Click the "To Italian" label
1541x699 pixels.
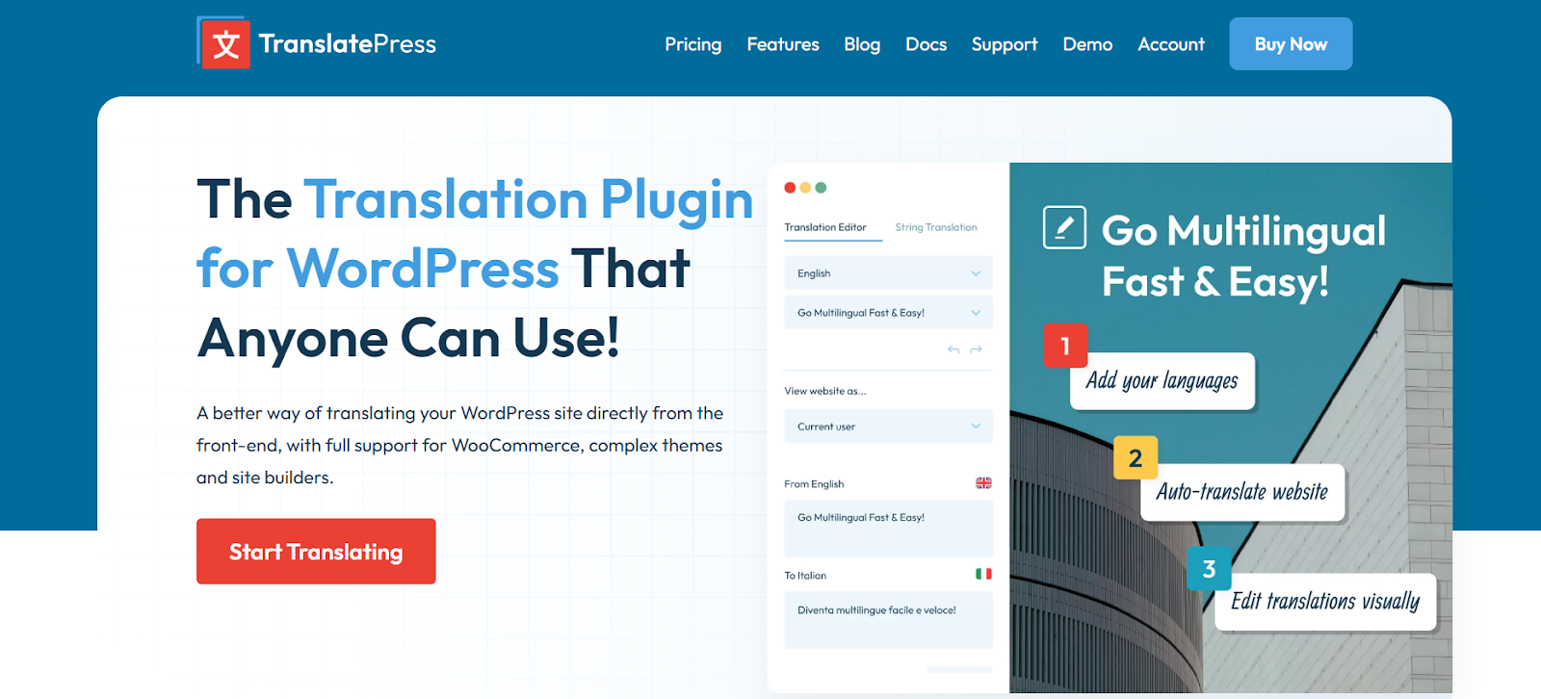[805, 576]
